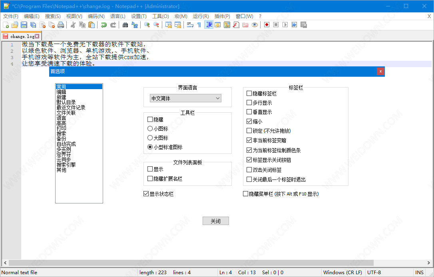Viewport: 434px width, 277px height.
Task: Open the 设置(T) menu
Action: tap(139, 16)
